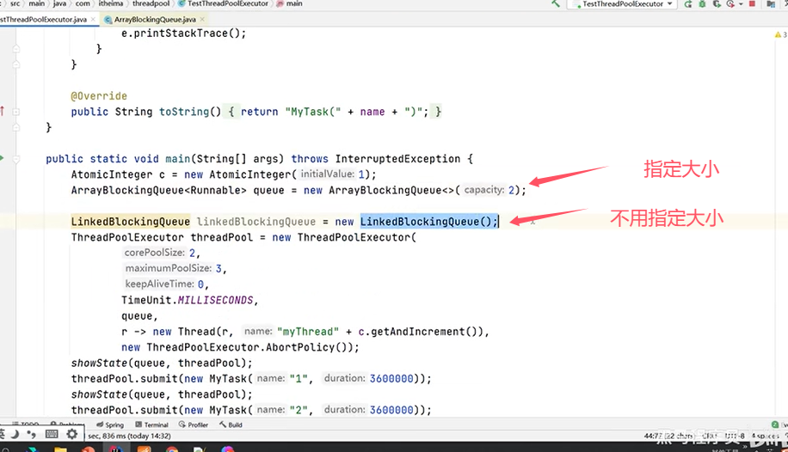Open the TODO tool window
Viewport: 788px width, 452px height.
coord(25,425)
